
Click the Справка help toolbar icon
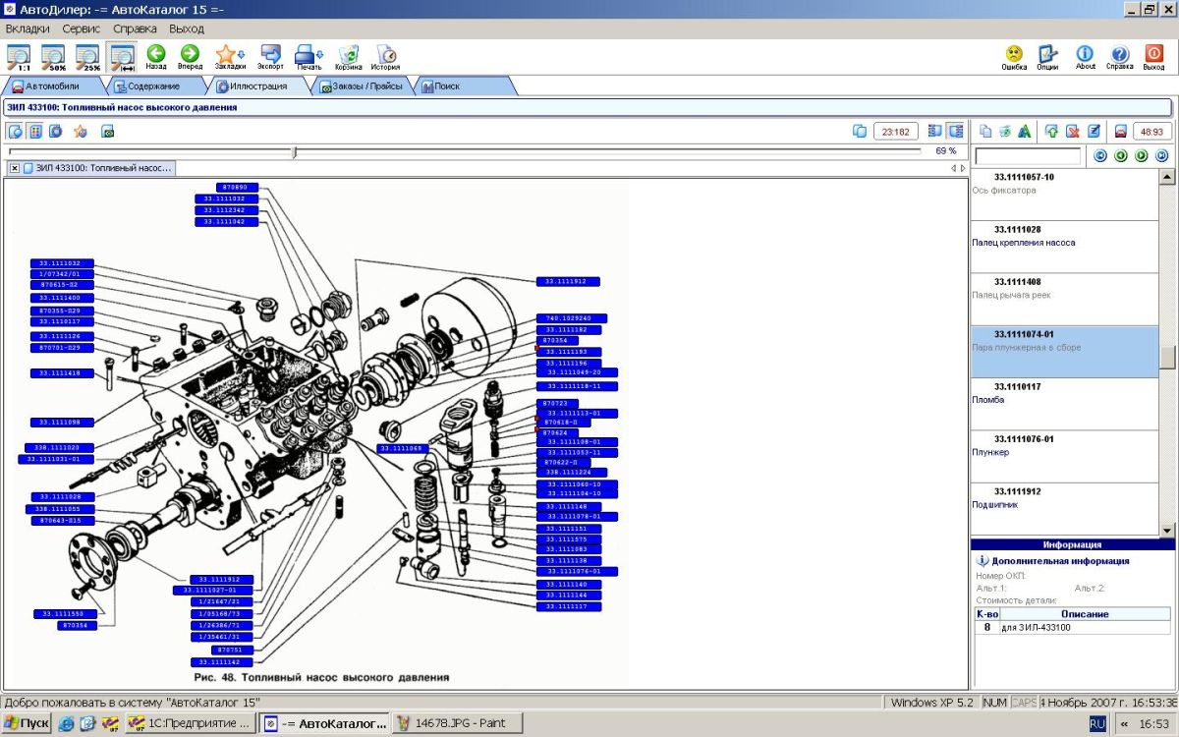1119,57
